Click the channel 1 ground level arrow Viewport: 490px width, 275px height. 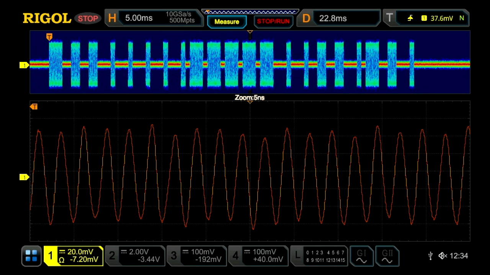[x=24, y=65]
